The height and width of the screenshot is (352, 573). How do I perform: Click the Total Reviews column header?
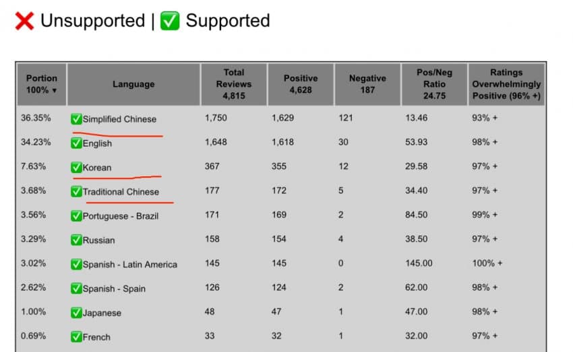coord(234,84)
